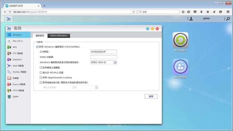Open MySQL server settings

point(19,72)
